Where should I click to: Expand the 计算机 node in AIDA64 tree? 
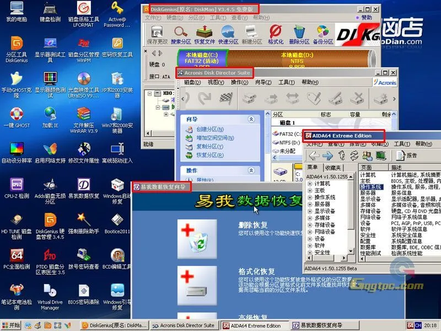coord(310,184)
